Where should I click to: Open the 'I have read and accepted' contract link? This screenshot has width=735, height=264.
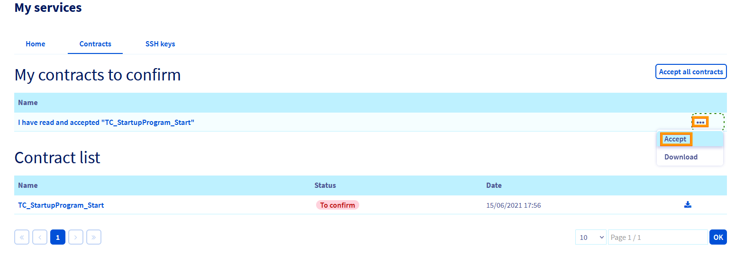pyautogui.click(x=106, y=123)
